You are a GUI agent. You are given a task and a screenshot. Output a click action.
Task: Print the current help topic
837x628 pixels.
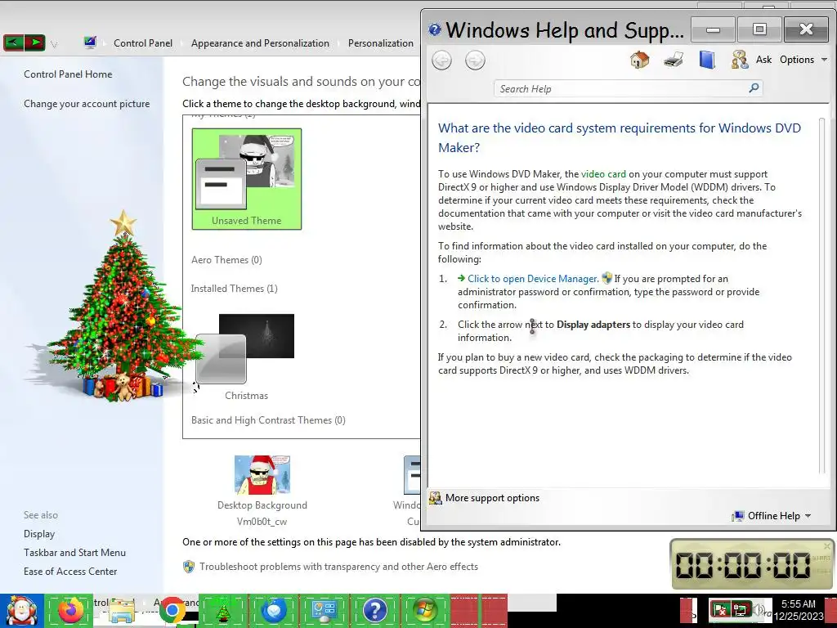[x=674, y=59]
